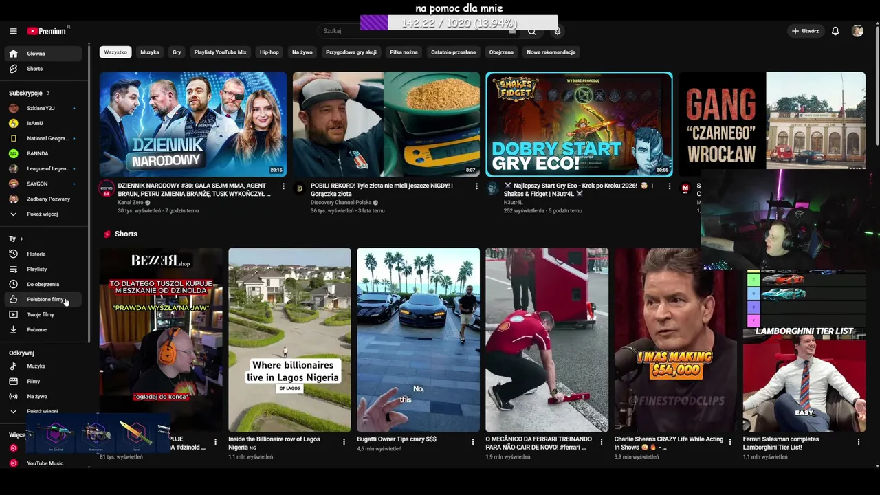The height and width of the screenshot is (495, 880).
Task: Select the Muzyka filter chip
Action: [x=150, y=52]
